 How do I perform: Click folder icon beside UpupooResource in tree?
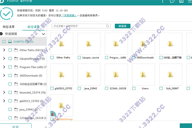(x=16, y=59)
